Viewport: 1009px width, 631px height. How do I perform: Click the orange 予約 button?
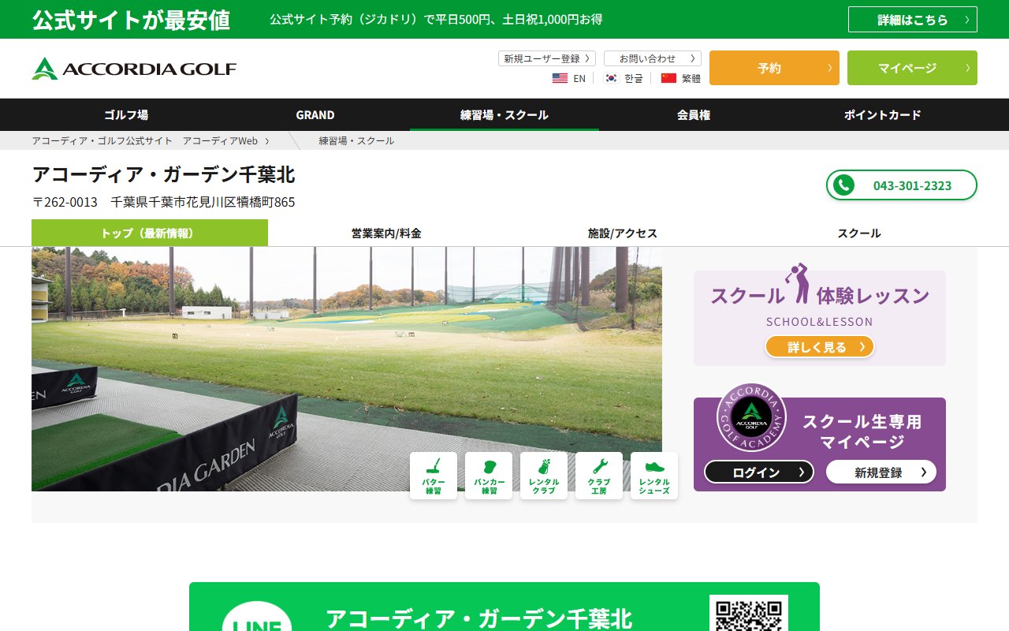click(774, 68)
